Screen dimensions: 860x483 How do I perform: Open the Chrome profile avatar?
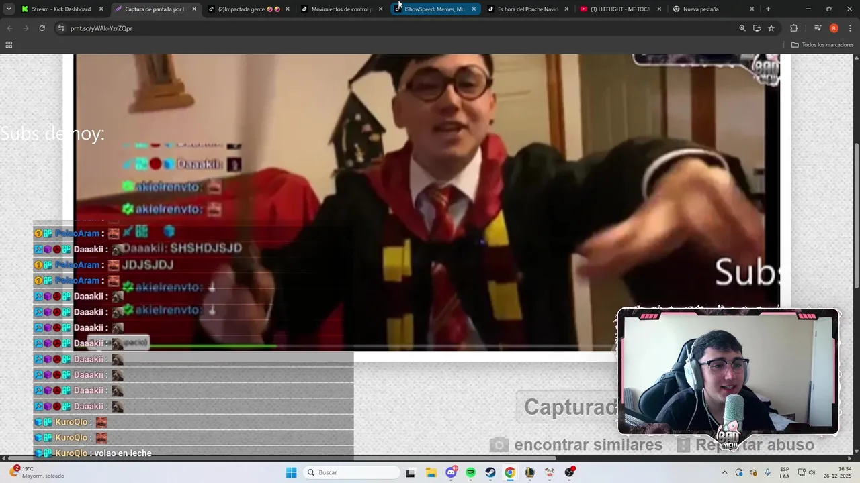click(834, 28)
